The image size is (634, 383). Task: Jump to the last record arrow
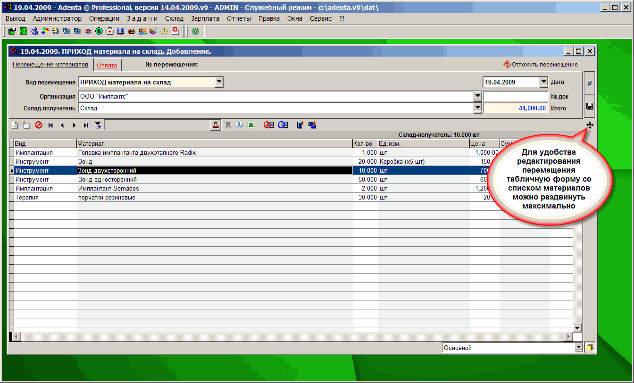click(x=85, y=125)
